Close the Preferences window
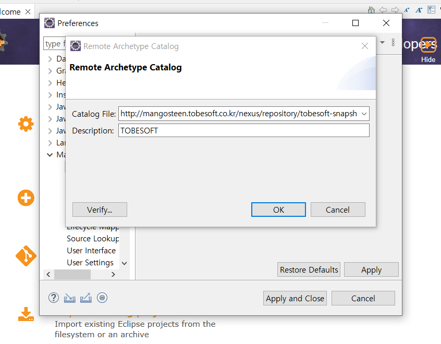441x344 pixels. pyautogui.click(x=386, y=23)
